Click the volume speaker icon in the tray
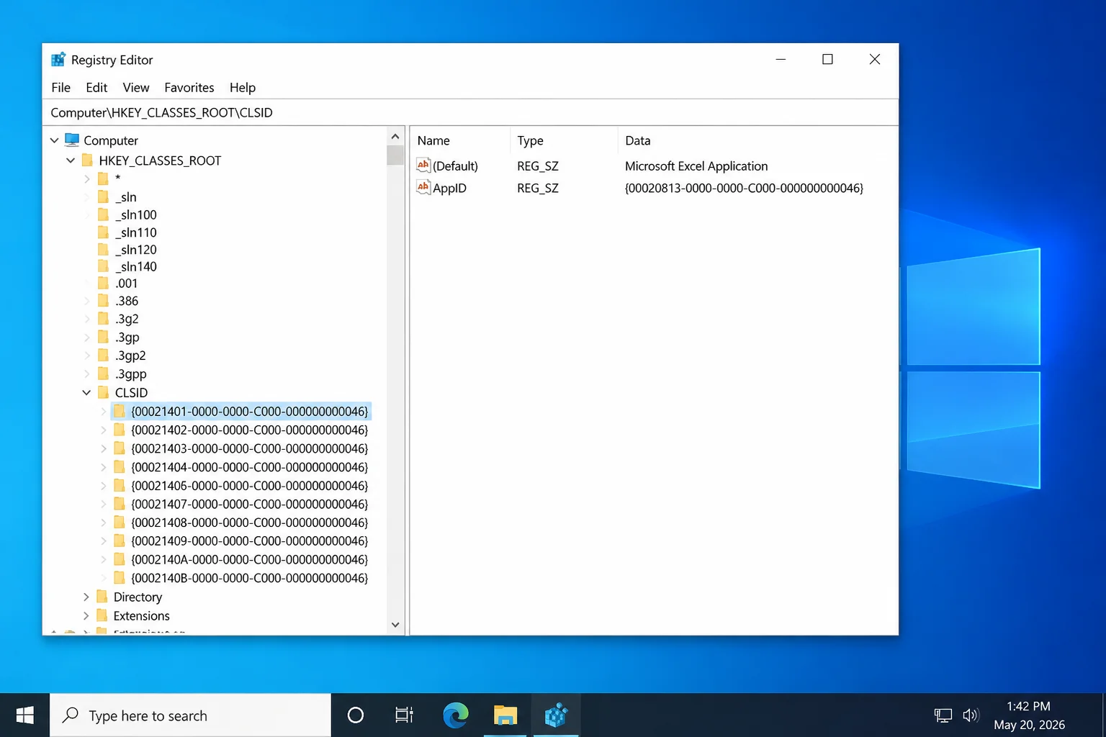1106x737 pixels. click(x=971, y=715)
